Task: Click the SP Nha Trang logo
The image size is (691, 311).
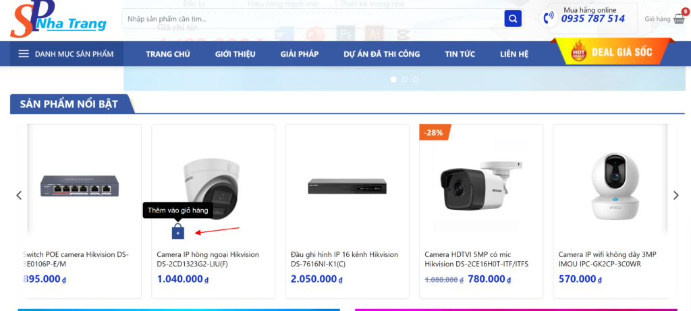Action: pos(58,20)
